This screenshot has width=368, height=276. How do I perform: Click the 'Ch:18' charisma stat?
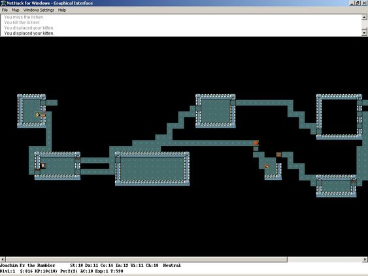tap(152, 266)
